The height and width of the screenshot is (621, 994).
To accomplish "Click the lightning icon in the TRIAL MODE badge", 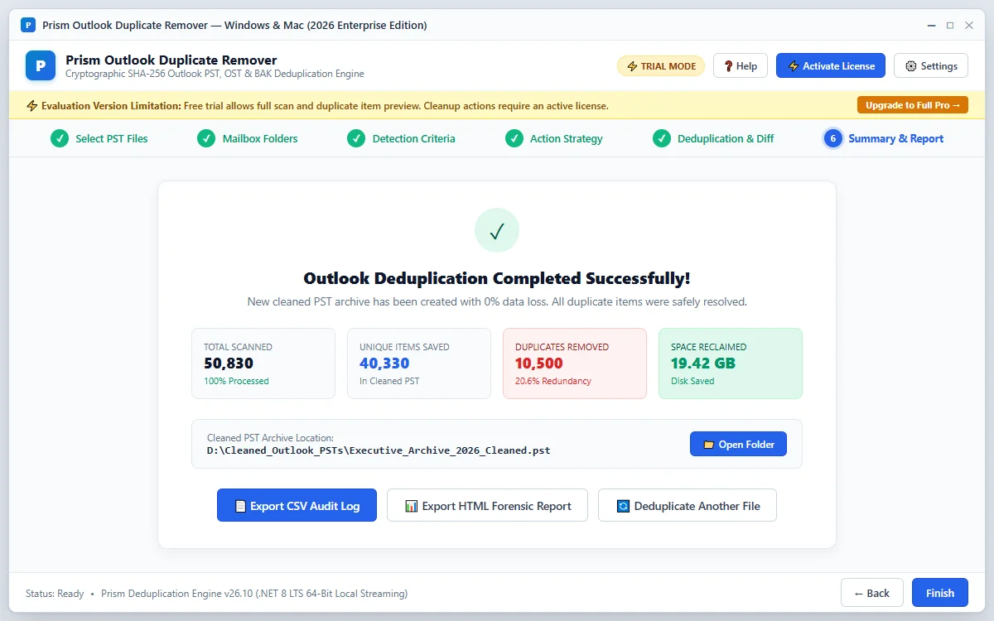I will (633, 66).
